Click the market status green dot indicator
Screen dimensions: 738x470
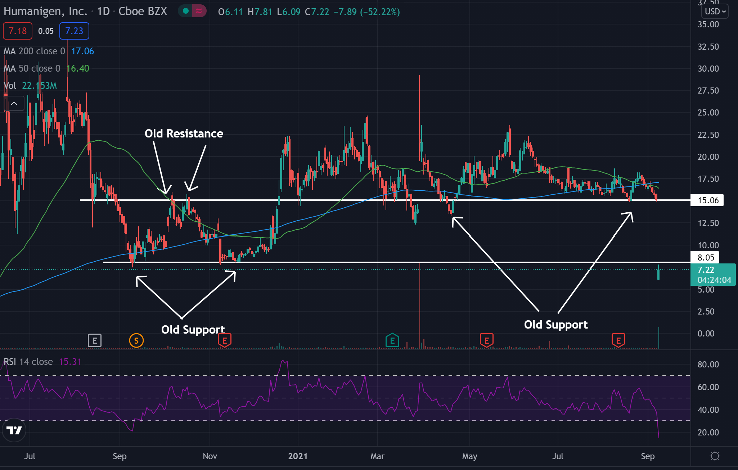[x=186, y=11]
